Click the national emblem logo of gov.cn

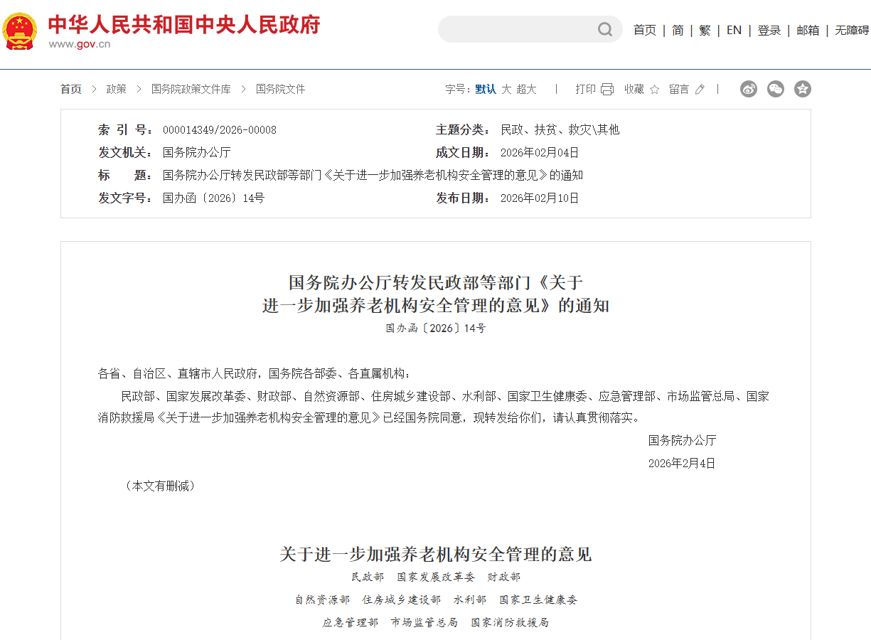21,29
